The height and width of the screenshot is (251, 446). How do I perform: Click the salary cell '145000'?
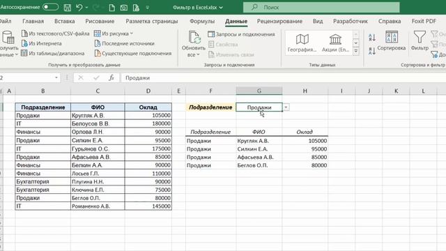148,206
